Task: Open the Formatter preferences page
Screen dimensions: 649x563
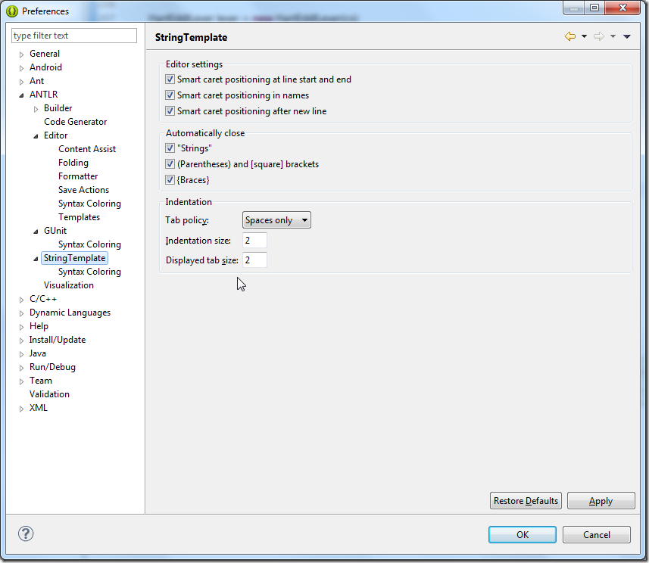Action: click(x=78, y=176)
